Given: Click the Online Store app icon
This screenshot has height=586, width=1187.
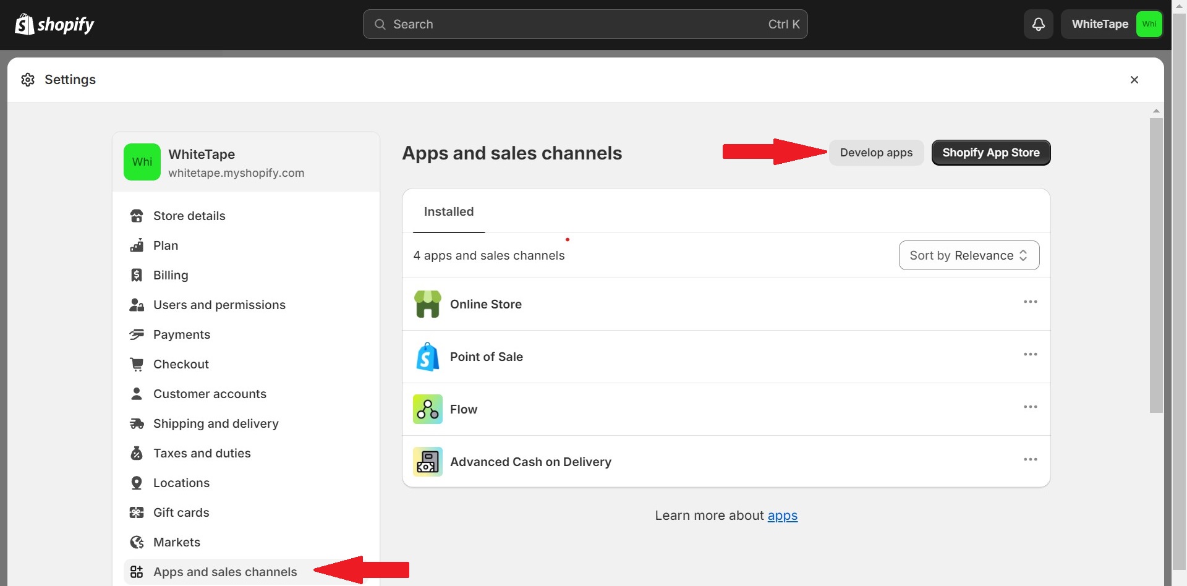Looking at the screenshot, I should (428, 304).
